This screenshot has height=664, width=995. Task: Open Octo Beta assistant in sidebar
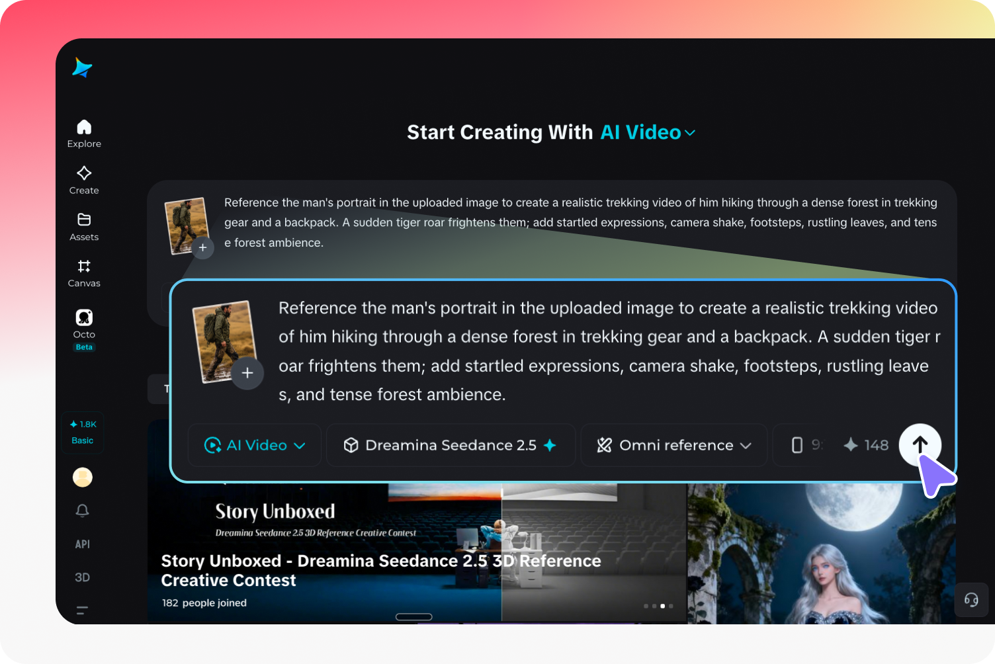pyautogui.click(x=84, y=329)
